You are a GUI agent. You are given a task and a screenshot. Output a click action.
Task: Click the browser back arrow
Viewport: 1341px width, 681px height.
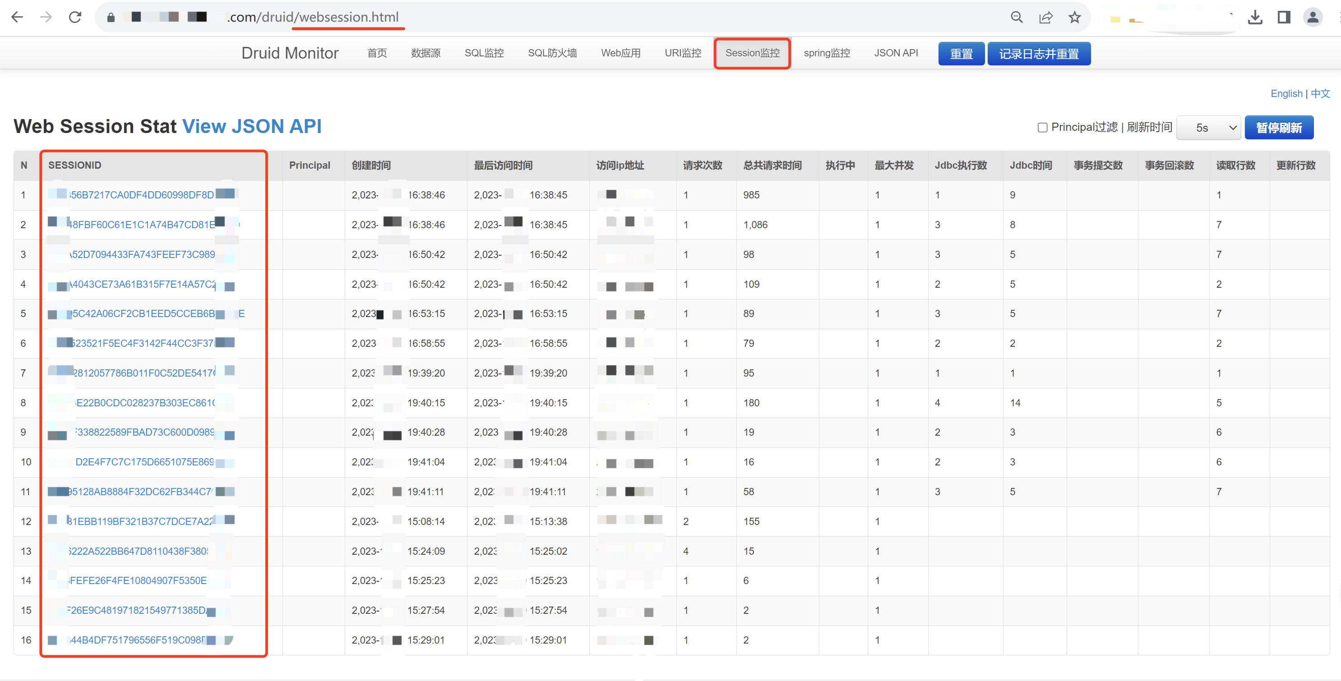[17, 17]
